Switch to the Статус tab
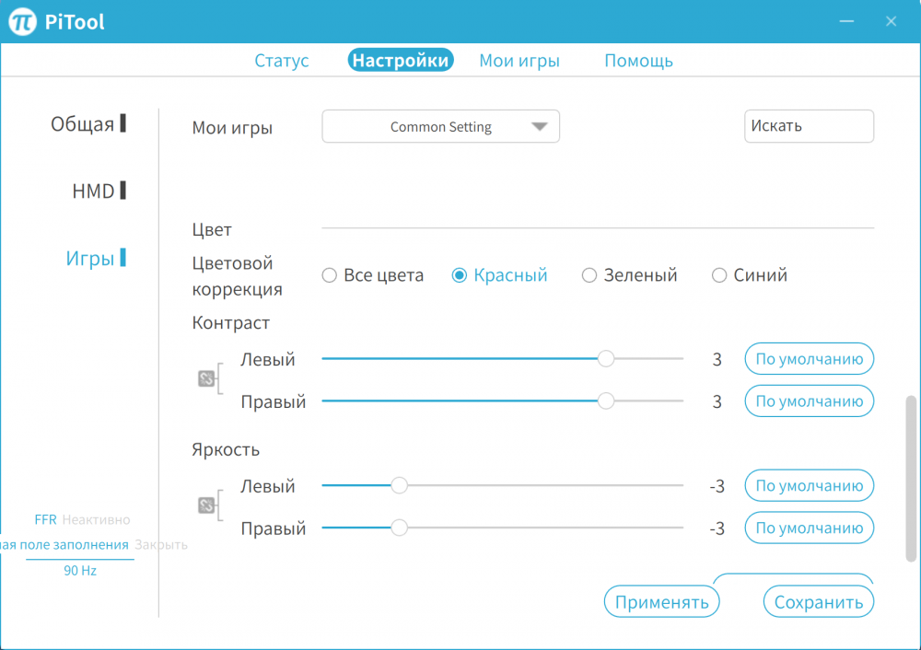 click(x=282, y=60)
